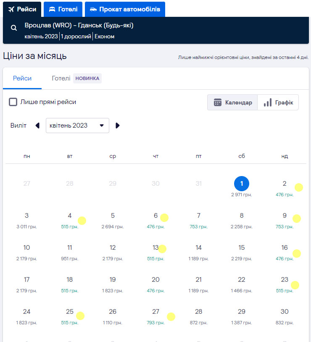Select April 15 priced 2 219 грн.
Viewport: 311px width, 342px height.
coord(242,252)
